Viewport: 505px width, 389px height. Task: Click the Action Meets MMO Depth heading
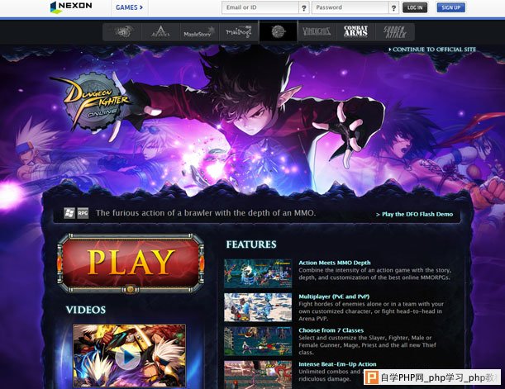(335, 263)
